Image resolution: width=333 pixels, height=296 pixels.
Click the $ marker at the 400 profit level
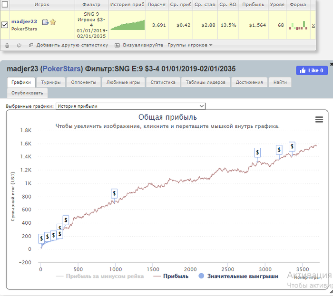point(66,220)
